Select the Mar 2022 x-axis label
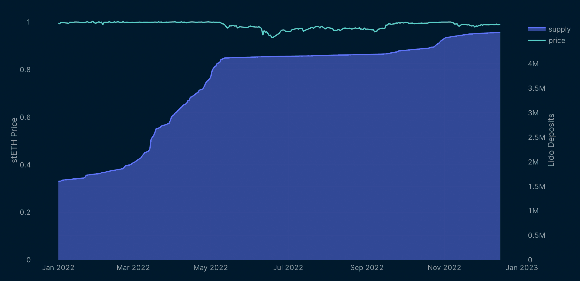Viewport: 580px width, 281px height. (133, 268)
